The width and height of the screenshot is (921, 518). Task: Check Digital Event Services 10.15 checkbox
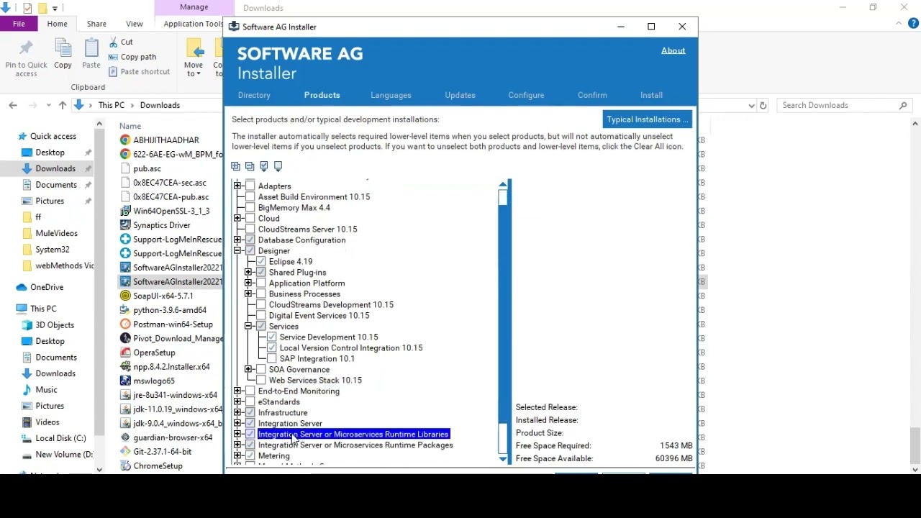click(261, 316)
